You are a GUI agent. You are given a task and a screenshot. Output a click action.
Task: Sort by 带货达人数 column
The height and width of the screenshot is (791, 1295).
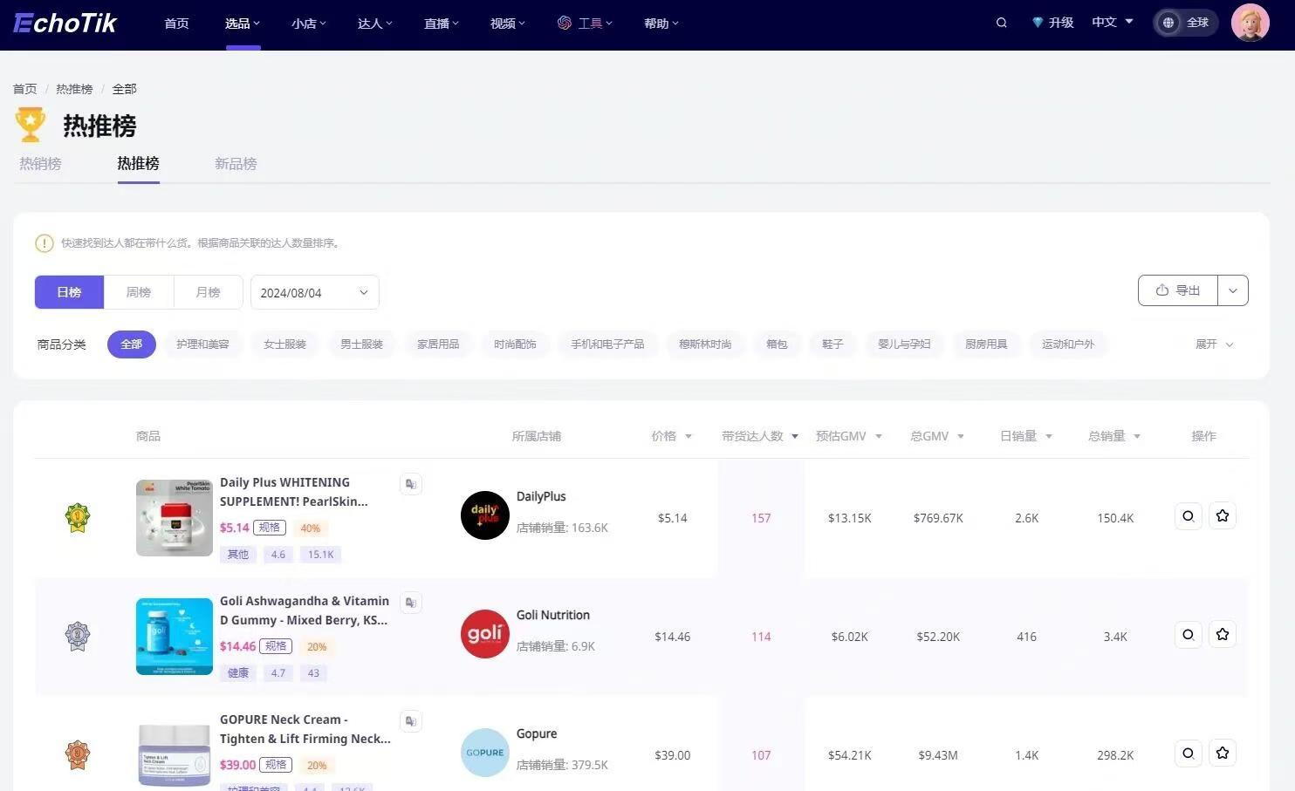760,436
